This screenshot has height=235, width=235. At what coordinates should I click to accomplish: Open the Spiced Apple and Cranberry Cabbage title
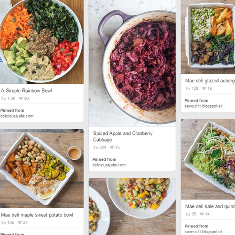[123, 136]
